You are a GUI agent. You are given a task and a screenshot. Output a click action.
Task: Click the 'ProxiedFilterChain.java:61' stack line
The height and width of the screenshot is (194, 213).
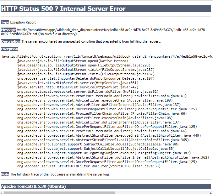102,96
